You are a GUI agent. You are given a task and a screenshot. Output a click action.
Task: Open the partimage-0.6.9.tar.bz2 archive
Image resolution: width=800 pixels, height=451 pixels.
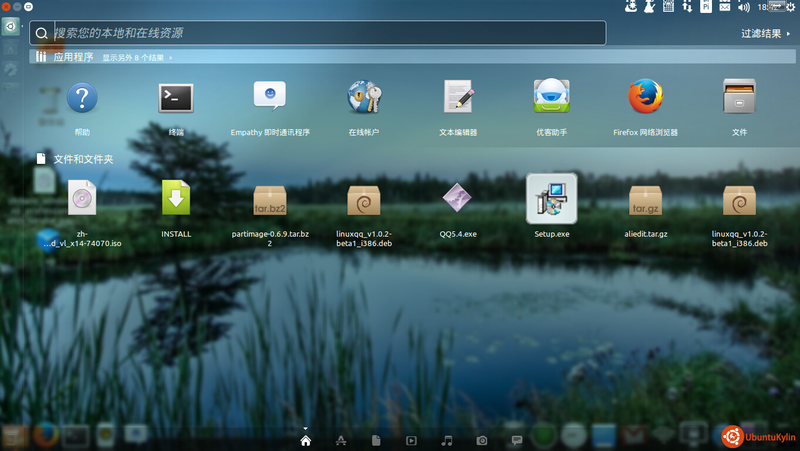tap(270, 200)
